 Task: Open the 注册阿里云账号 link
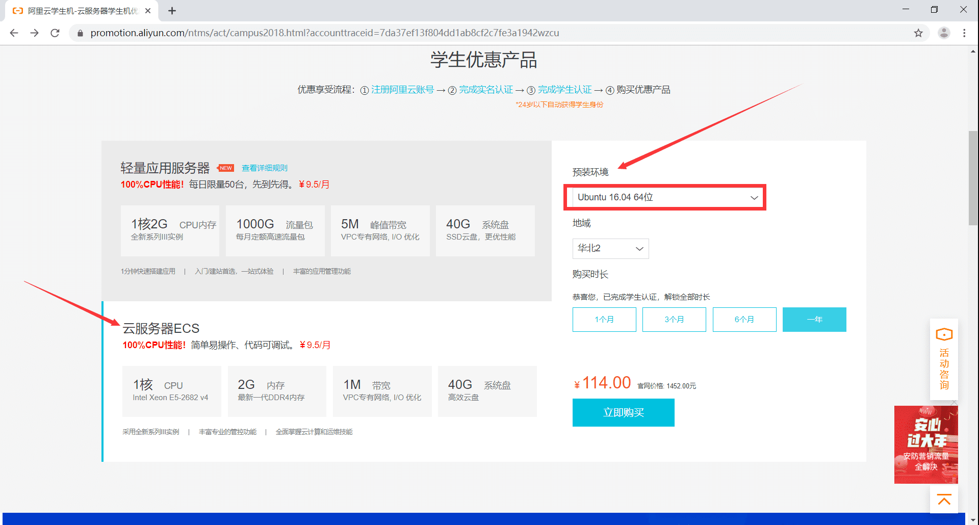(x=402, y=90)
